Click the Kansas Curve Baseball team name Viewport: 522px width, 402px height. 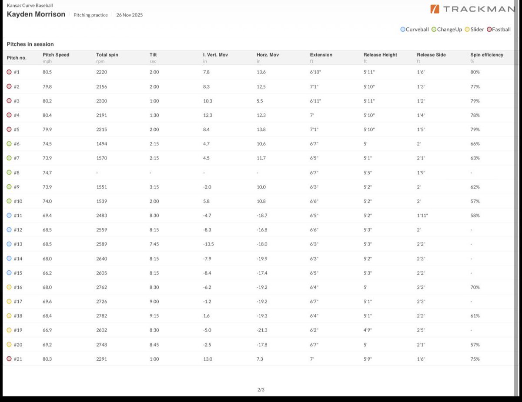click(x=30, y=6)
